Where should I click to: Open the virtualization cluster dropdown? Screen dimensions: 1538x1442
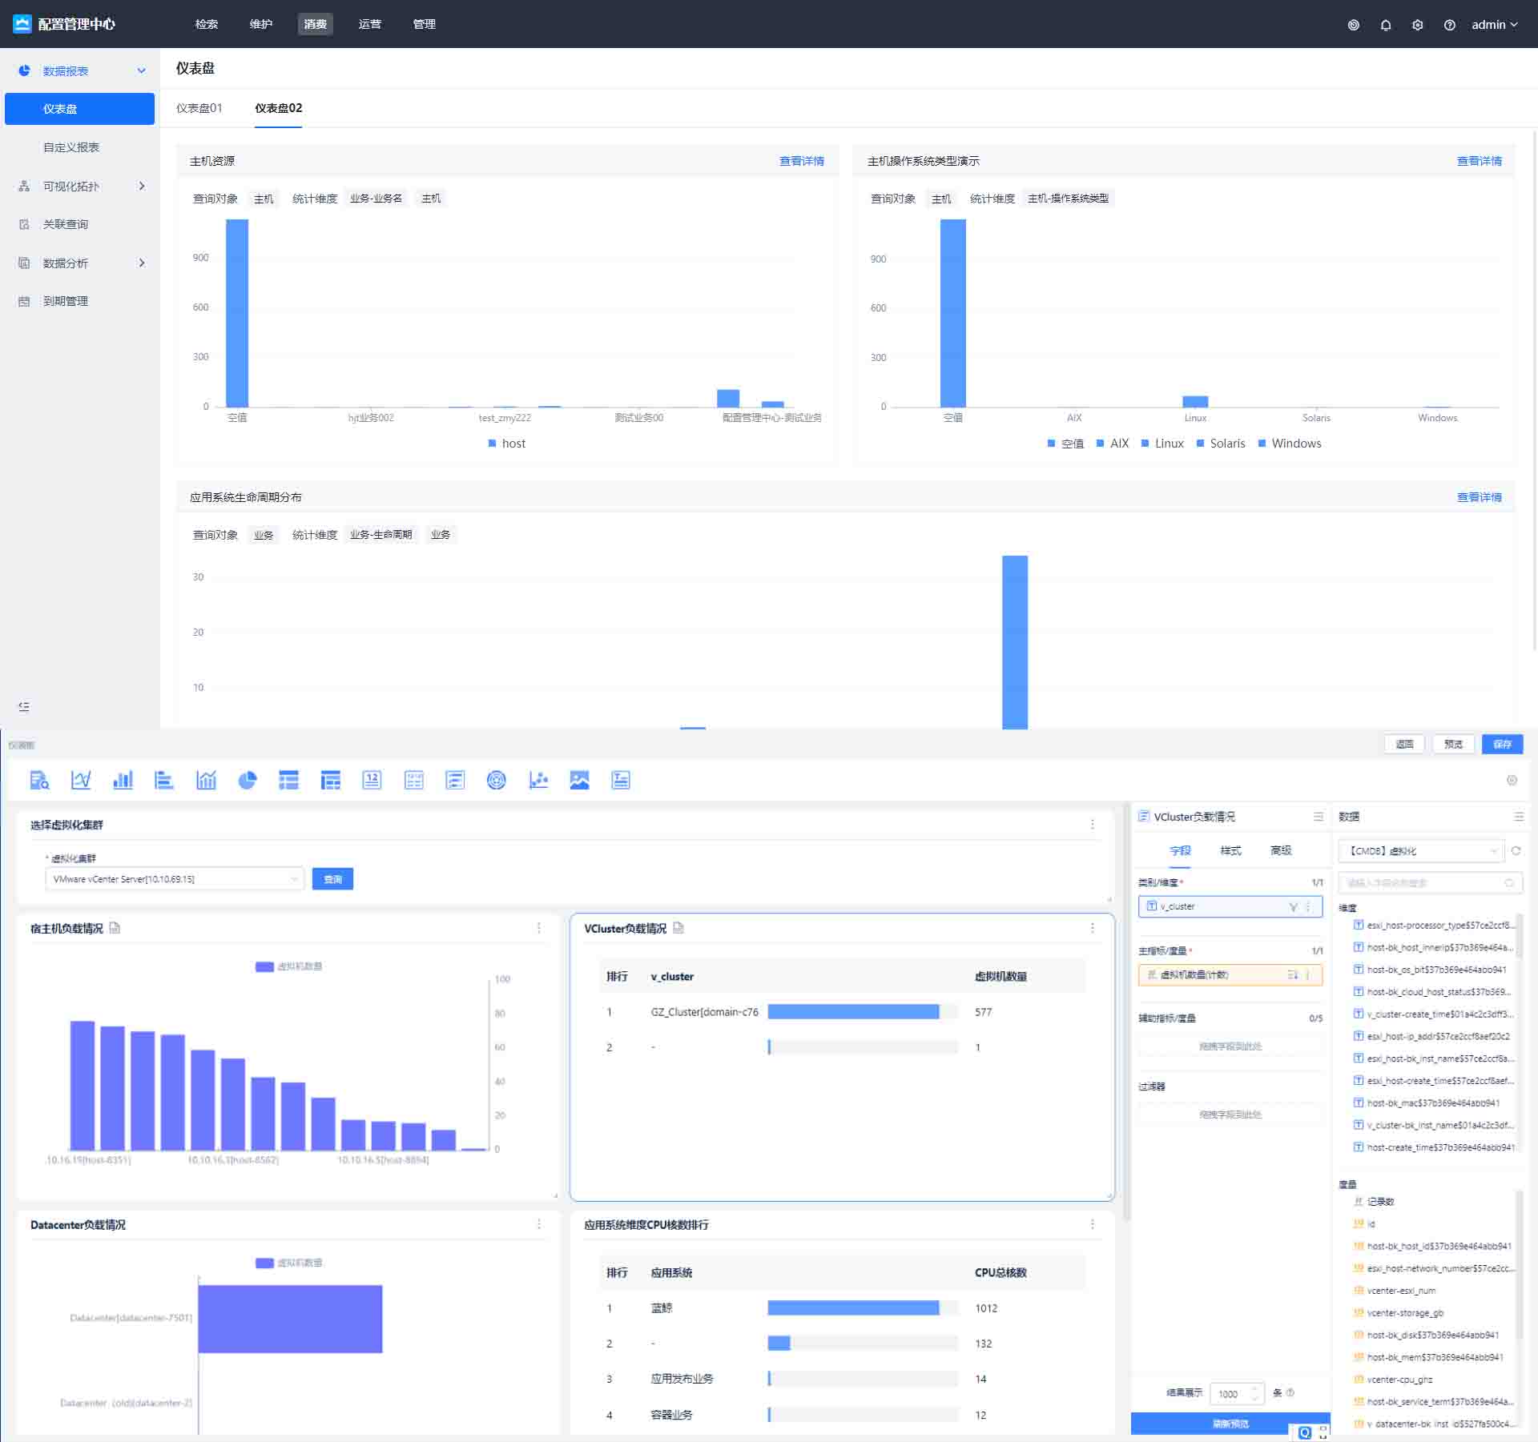(x=174, y=879)
